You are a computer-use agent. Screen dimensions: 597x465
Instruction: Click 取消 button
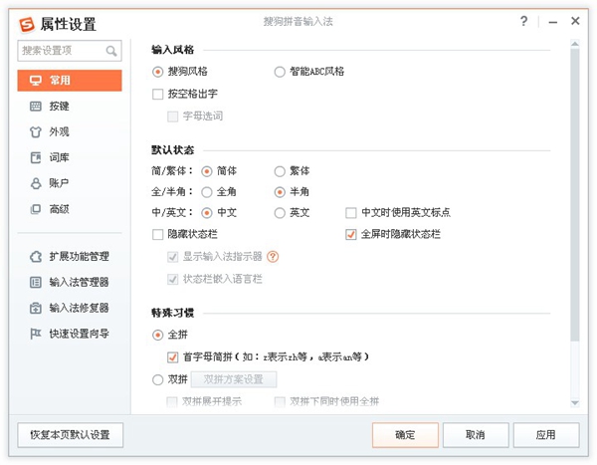click(476, 435)
